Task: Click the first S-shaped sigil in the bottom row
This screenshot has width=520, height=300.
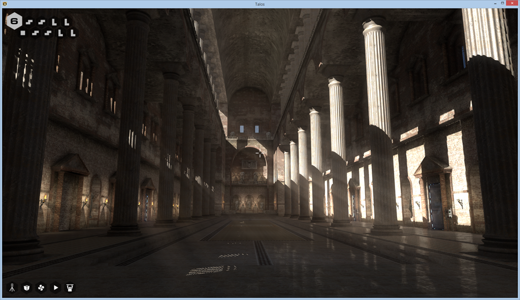Action: [x=36, y=33]
